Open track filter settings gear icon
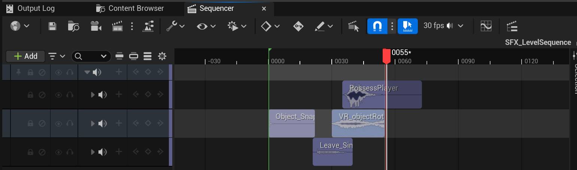This screenshot has width=577, height=170. tap(162, 56)
